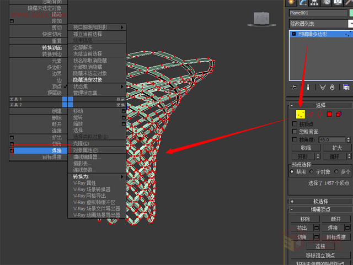Screen dimensions: 353x265
Task: Select the Element sub-object level icon
Action: pos(338,114)
